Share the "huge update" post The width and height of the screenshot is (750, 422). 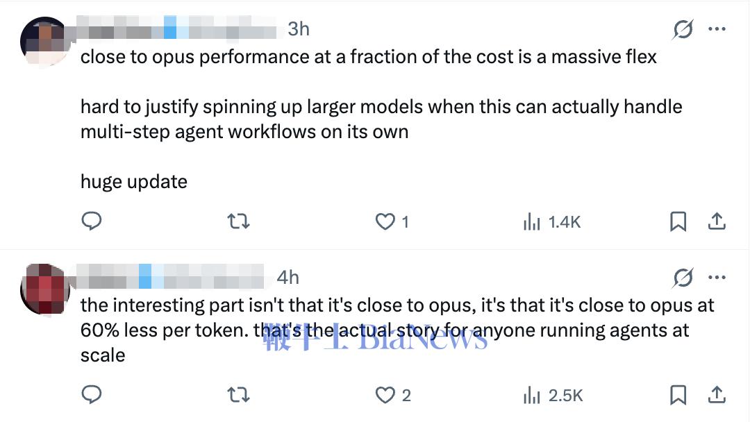[717, 221]
